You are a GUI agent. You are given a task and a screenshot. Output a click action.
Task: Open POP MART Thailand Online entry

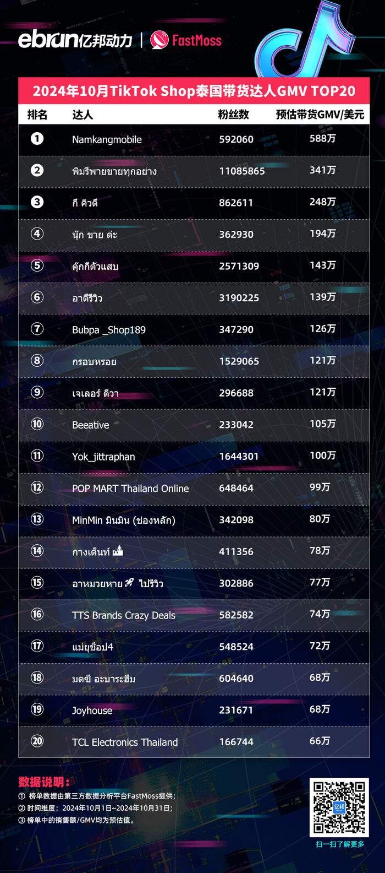pyautogui.click(x=130, y=489)
